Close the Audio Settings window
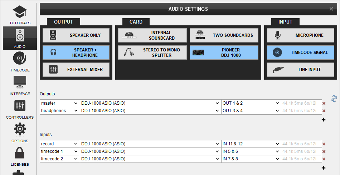Screen dimensions: 340x175 point(331,9)
